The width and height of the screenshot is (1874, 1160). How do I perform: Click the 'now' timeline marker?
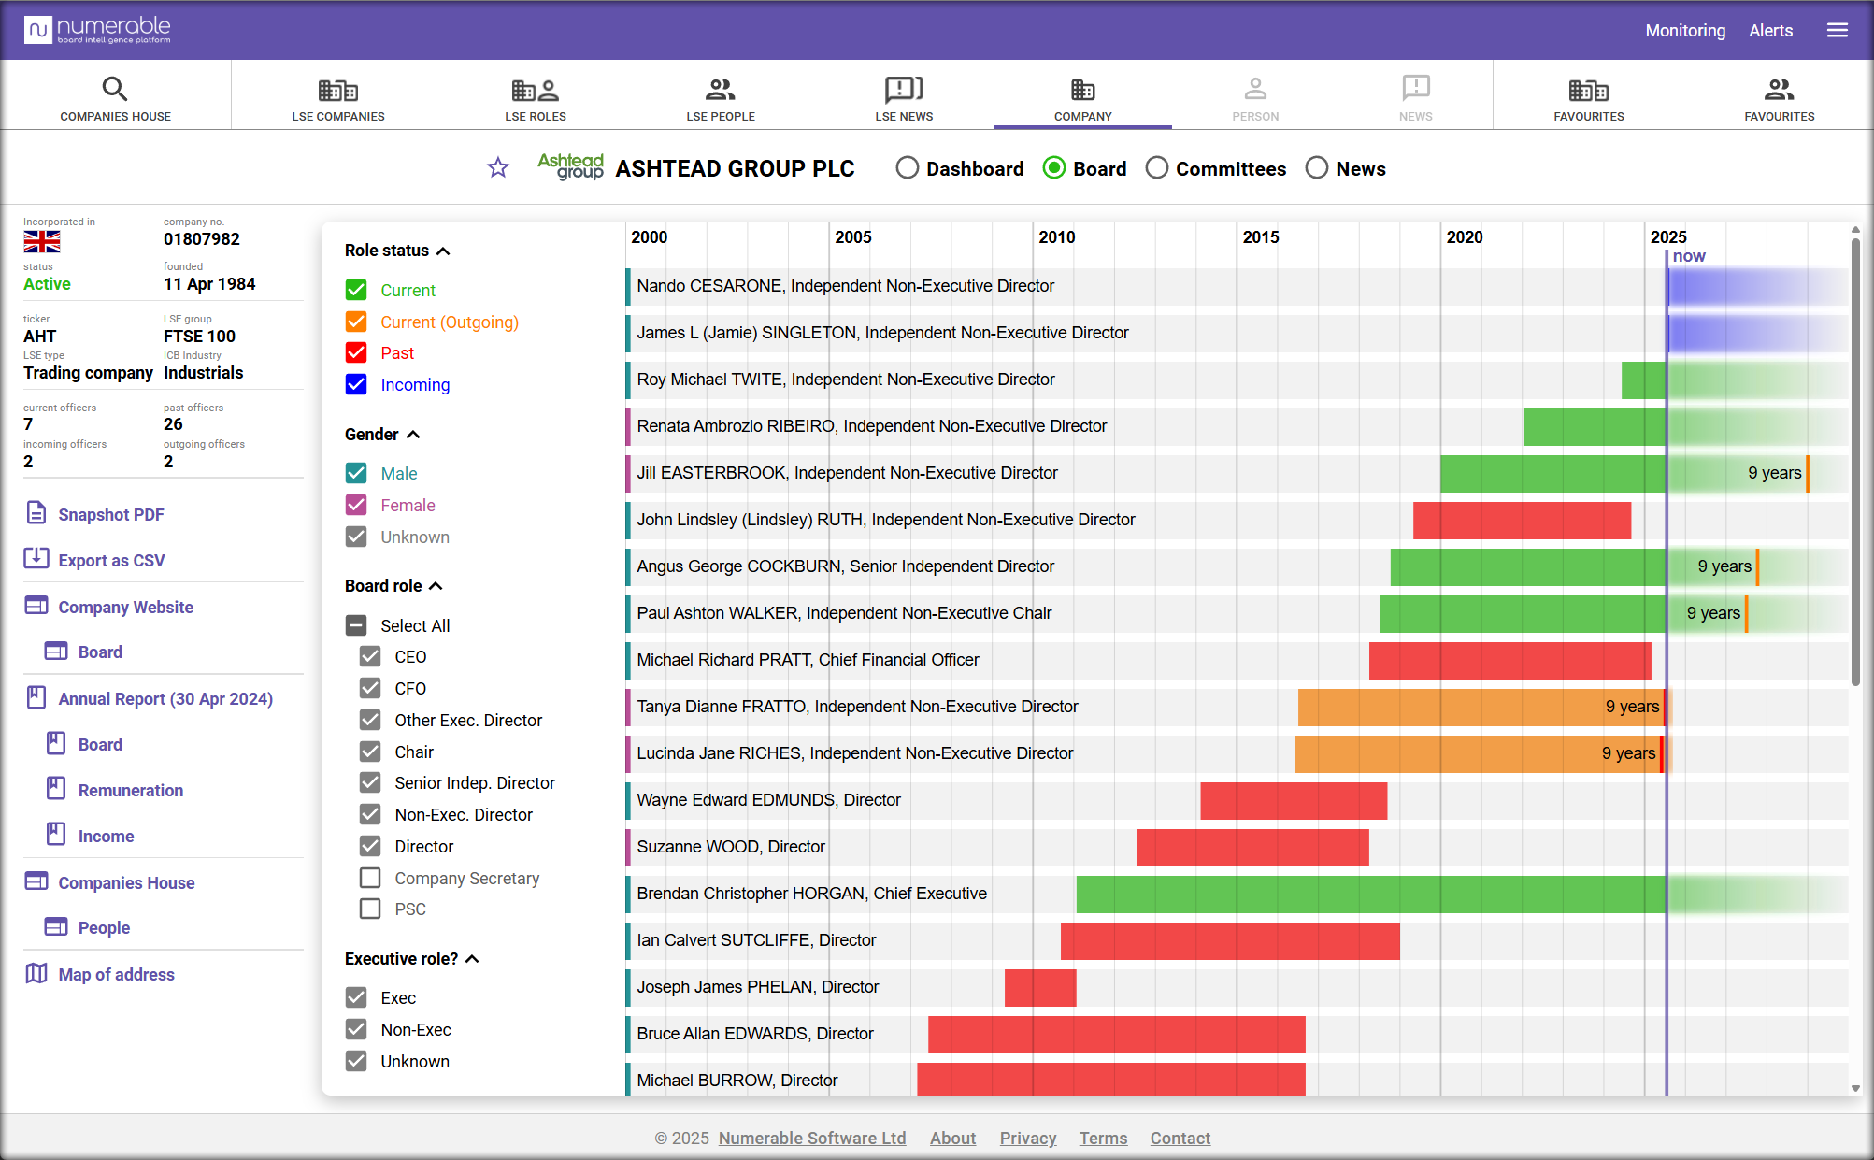click(x=1689, y=256)
